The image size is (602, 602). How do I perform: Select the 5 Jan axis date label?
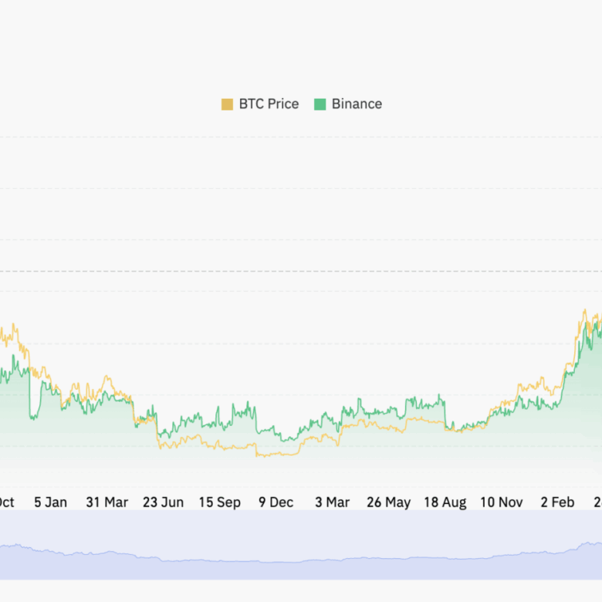50,502
